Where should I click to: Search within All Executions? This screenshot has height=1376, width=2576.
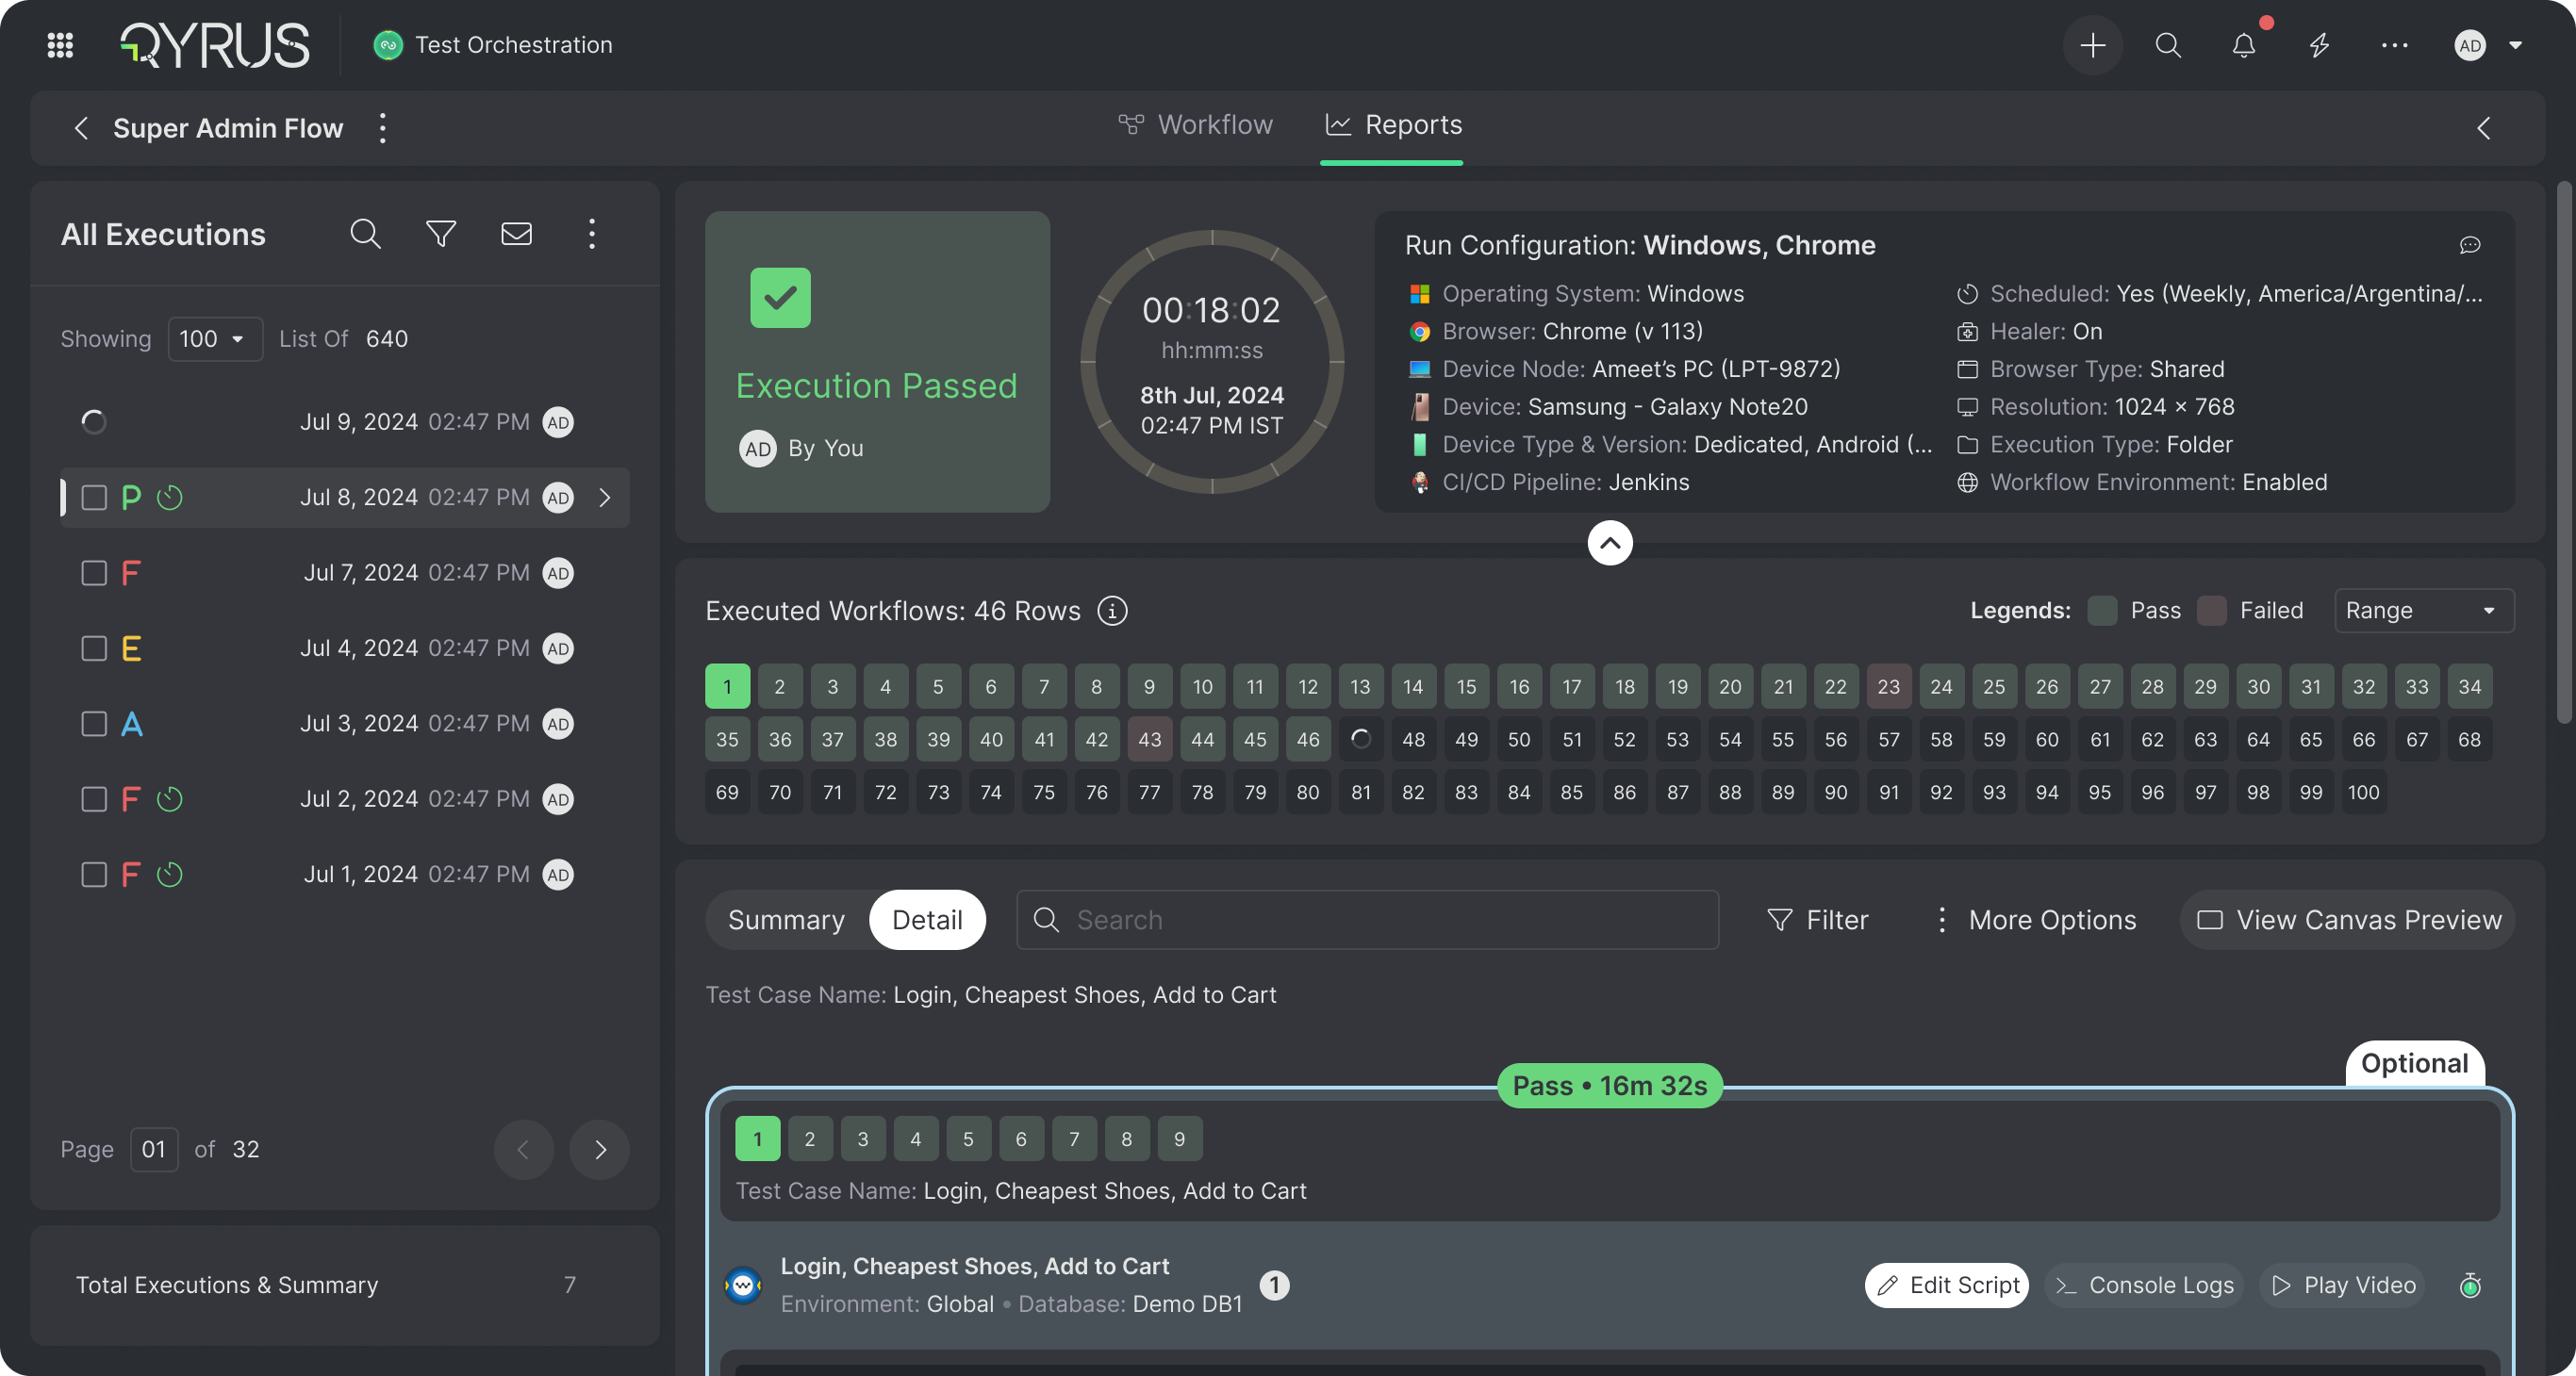pyautogui.click(x=365, y=234)
